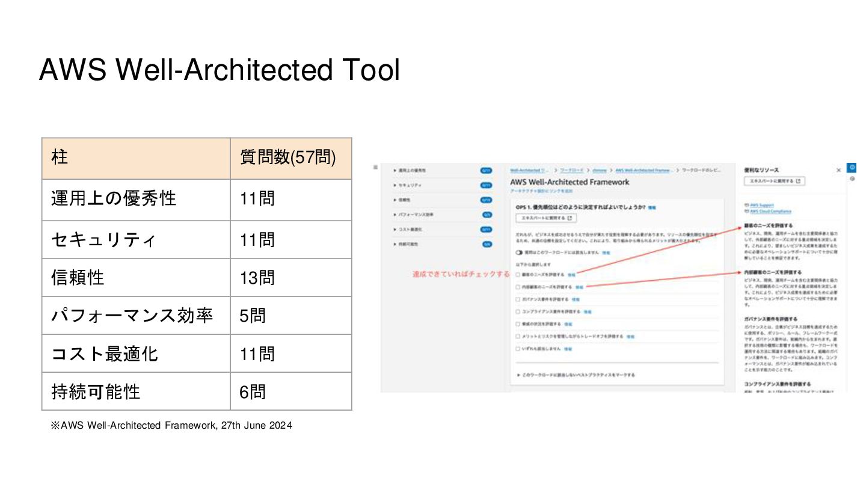Image resolution: width=866 pixels, height=487 pixels.
Task: Check the コンプライアンス要件を評価する checkbox
Action: click(x=518, y=311)
